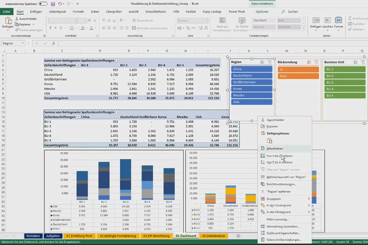This screenshot has width=368, height=245.
Task: Click the new sheet plus icon
Action: pos(238,236)
